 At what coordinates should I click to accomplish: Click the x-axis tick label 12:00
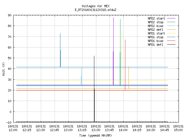[13, 130]
